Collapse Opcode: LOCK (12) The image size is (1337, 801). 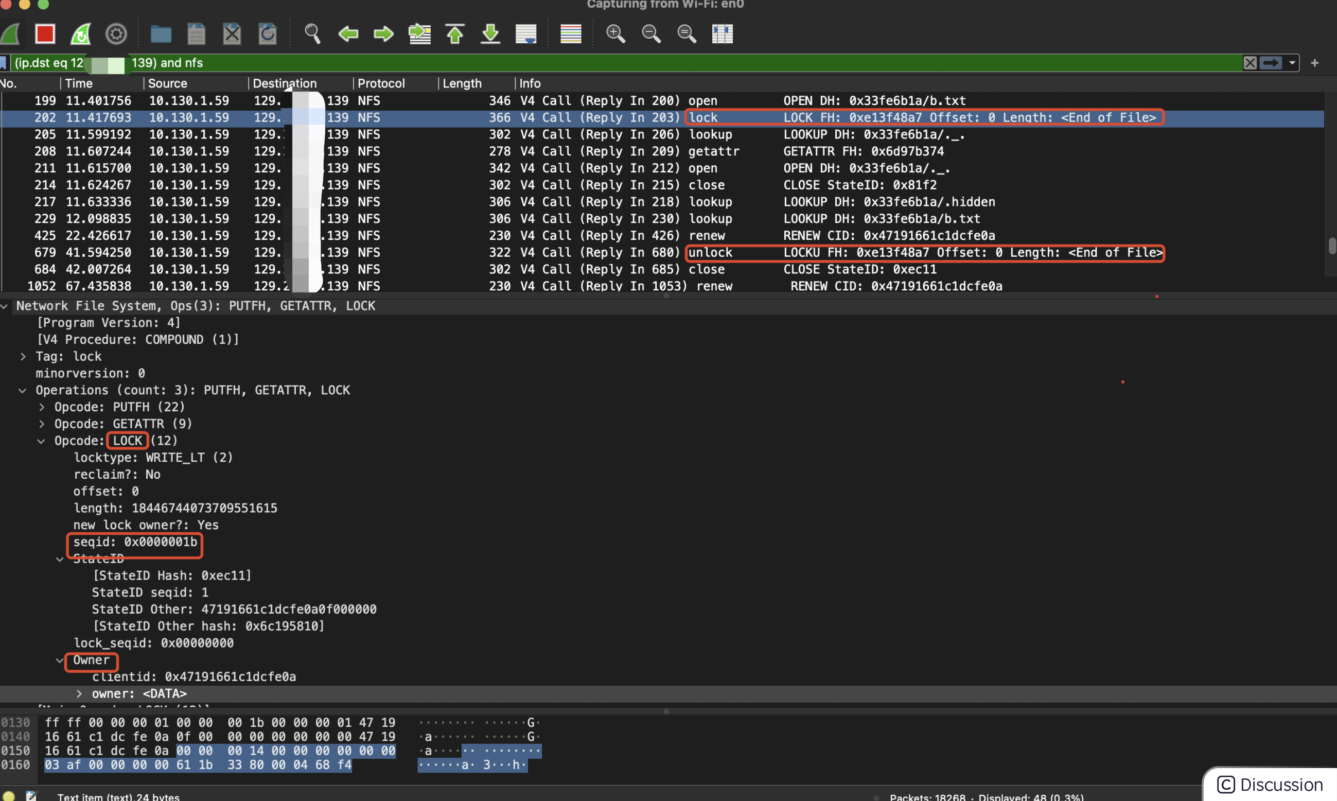tap(42, 441)
